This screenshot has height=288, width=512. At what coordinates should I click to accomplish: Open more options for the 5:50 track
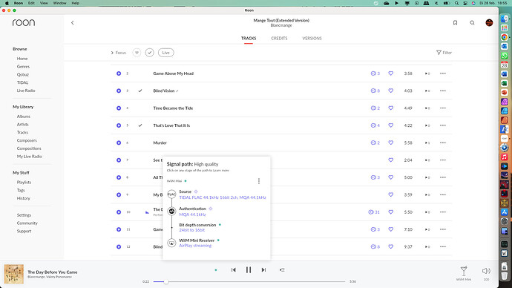pos(443,212)
